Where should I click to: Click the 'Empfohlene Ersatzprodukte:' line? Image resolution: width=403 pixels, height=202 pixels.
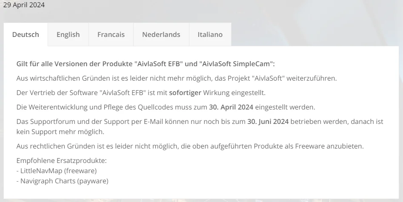coord(61,160)
